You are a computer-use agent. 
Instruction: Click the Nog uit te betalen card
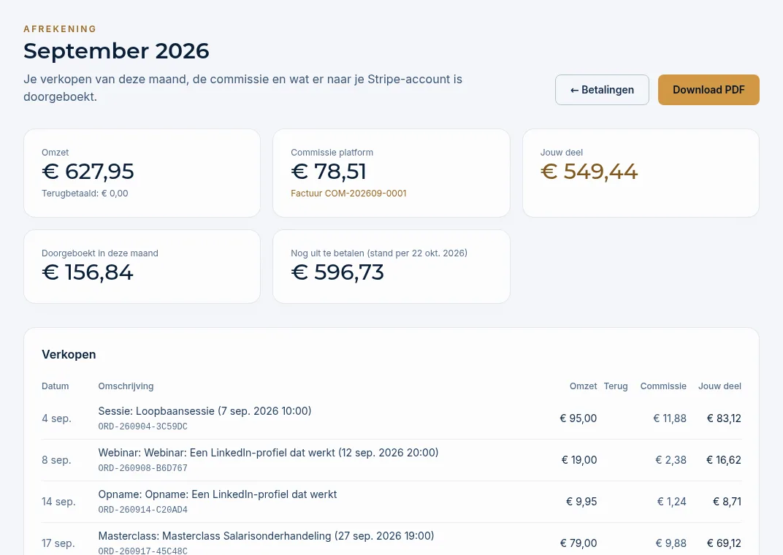click(391, 267)
